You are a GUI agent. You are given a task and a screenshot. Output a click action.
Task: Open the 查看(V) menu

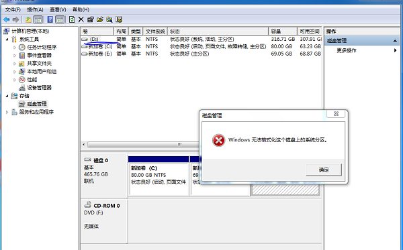58,10
